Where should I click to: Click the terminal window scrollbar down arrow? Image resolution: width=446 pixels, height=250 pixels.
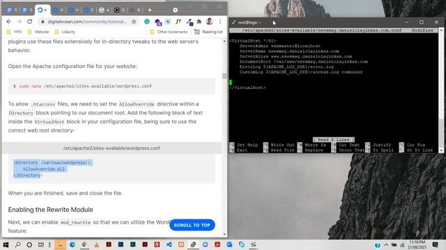pyautogui.click(x=441, y=150)
